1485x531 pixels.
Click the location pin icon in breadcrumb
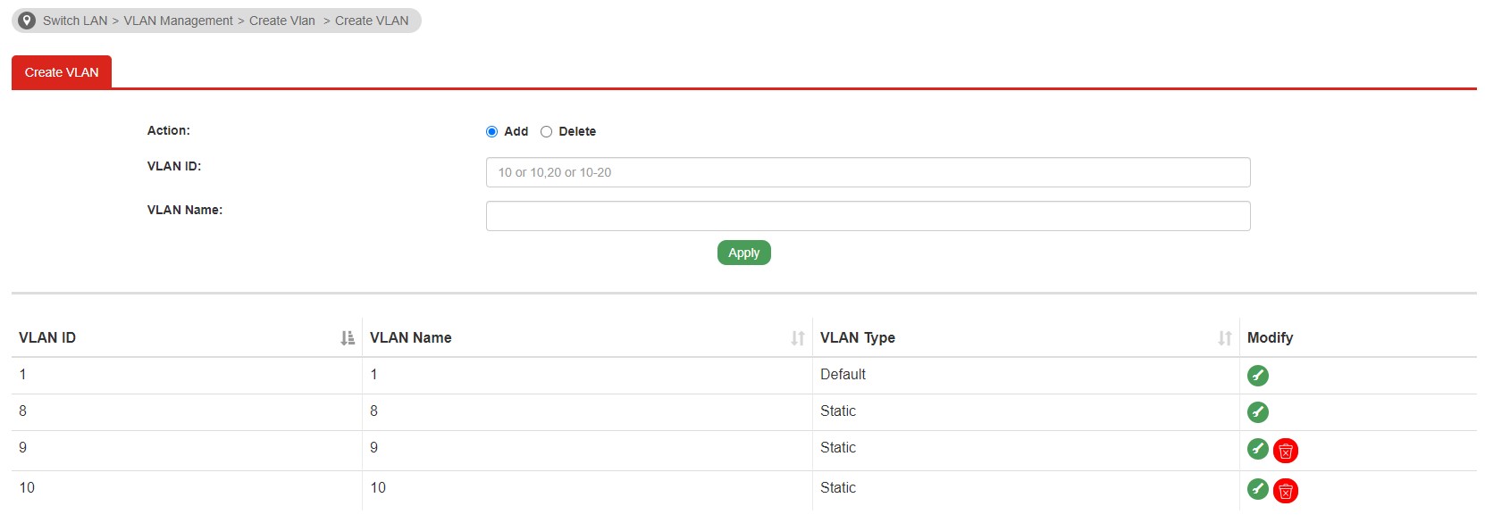pos(27,21)
